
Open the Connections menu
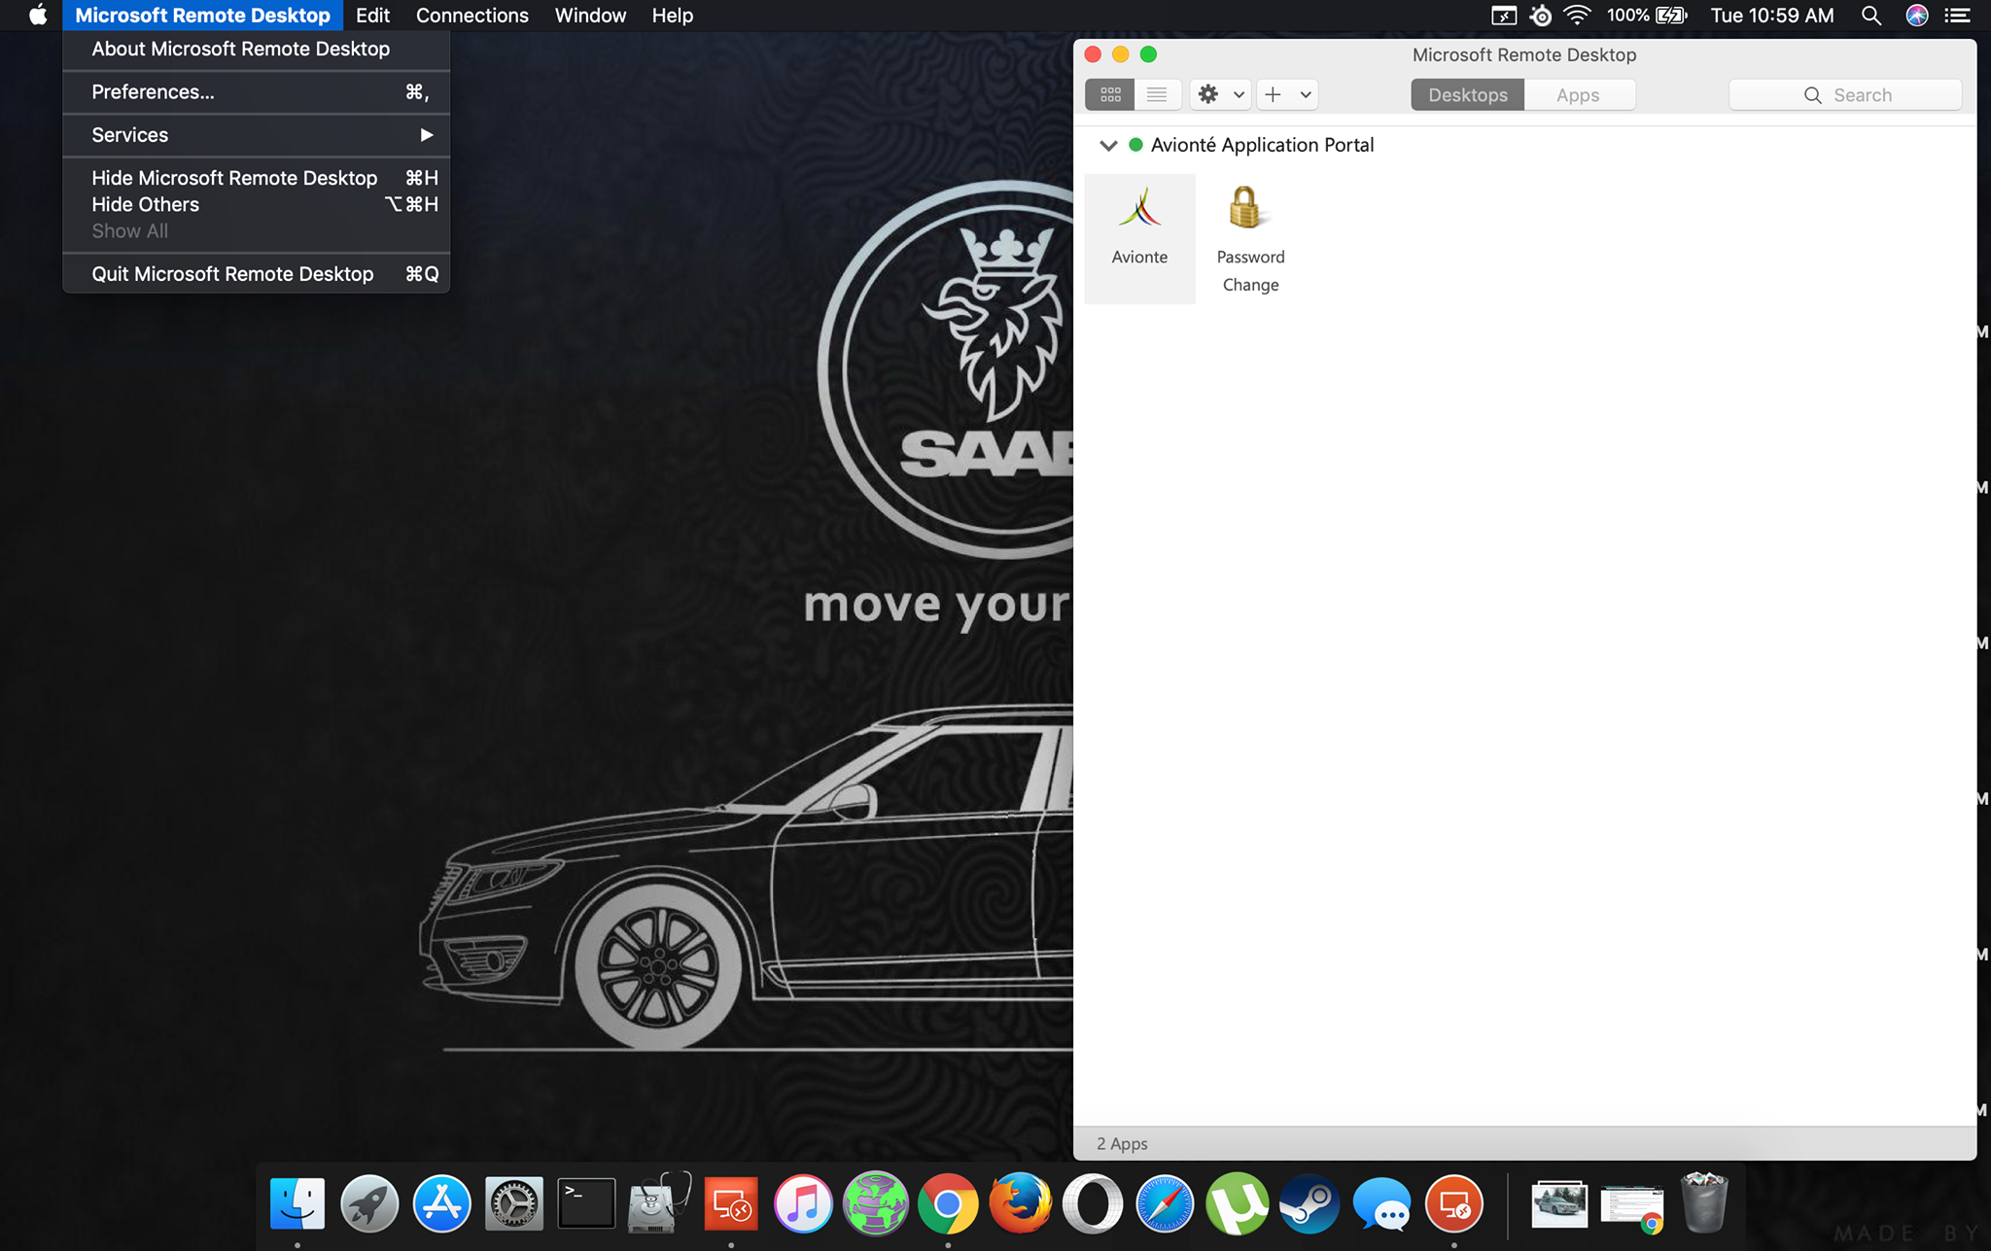coord(472,16)
